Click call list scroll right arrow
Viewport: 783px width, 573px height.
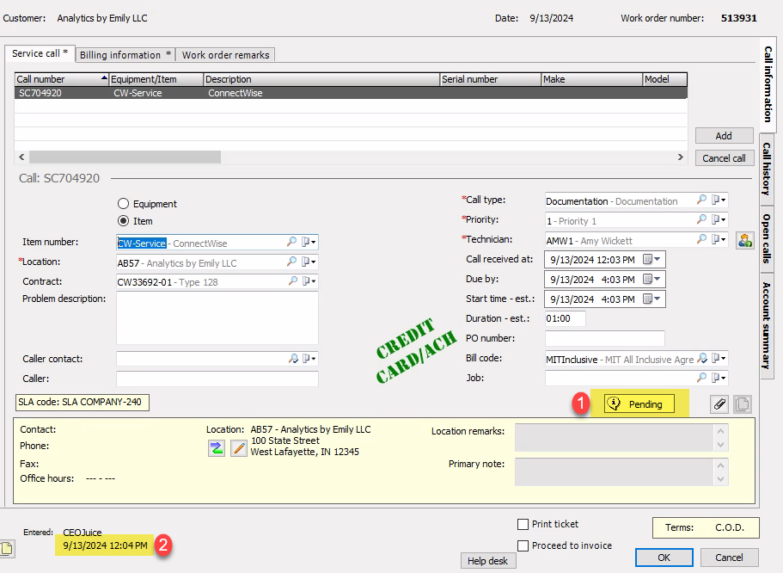(x=680, y=157)
